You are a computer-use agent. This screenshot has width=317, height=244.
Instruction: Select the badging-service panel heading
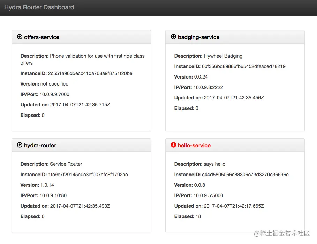coord(198,37)
